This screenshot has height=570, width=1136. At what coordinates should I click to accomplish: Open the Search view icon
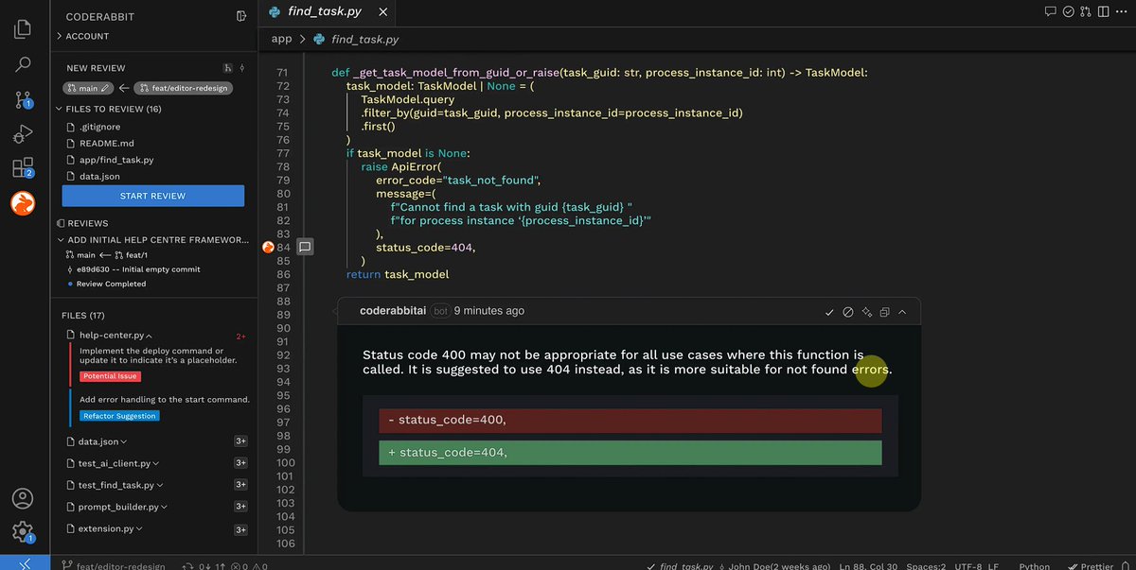pos(22,65)
